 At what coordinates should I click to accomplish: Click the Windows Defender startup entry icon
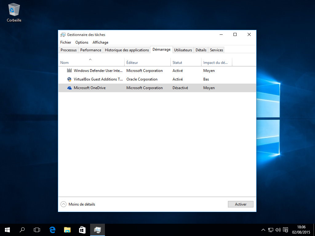tap(69, 71)
